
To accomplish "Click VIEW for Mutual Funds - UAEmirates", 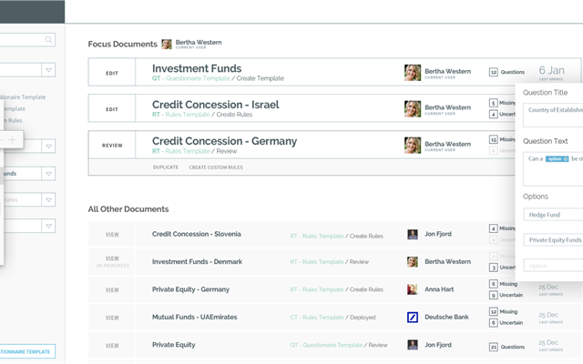I will pyautogui.click(x=112, y=318).
